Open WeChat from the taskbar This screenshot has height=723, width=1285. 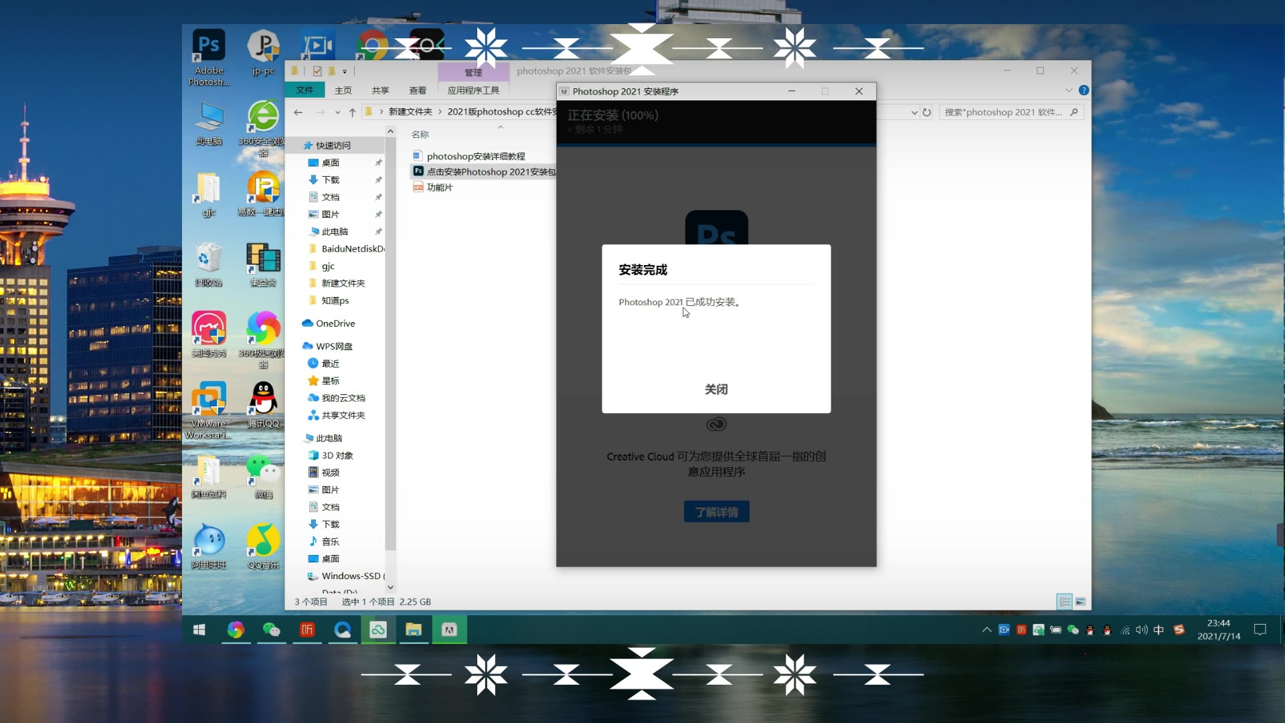pos(271,630)
